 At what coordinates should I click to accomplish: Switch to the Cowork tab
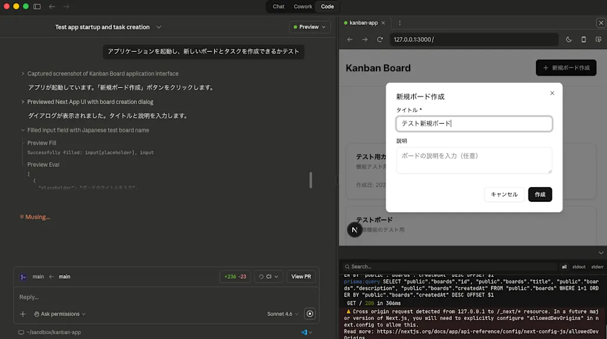point(303,7)
